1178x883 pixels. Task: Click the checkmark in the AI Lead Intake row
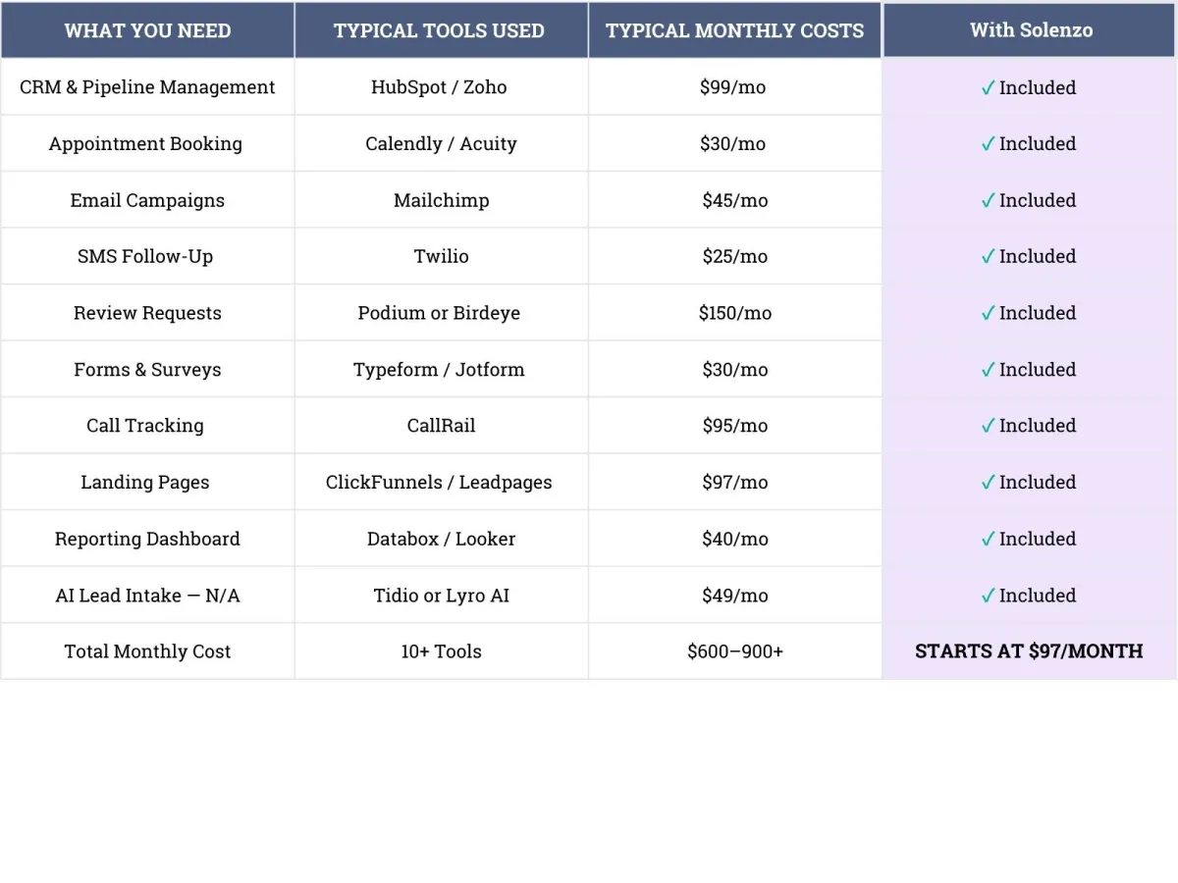coord(989,597)
